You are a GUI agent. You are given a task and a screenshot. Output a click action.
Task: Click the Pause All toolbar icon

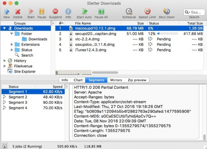pos(101,12)
